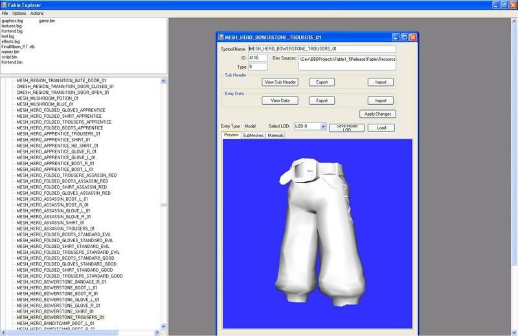Select MESH_HERO_FOLDED_BOOTS_STANDARD_EVIL entry
The width and height of the screenshot is (518, 336).
coord(63,235)
